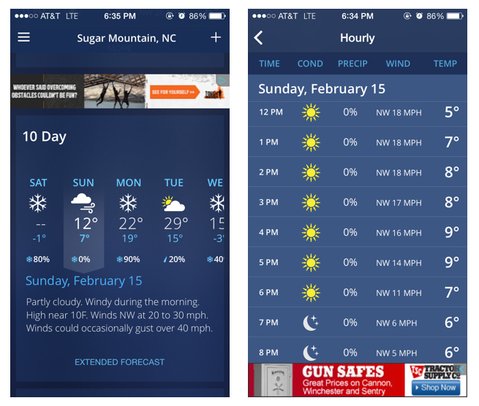Tap the Sunday windy cloud icon

pyautogui.click(x=83, y=202)
